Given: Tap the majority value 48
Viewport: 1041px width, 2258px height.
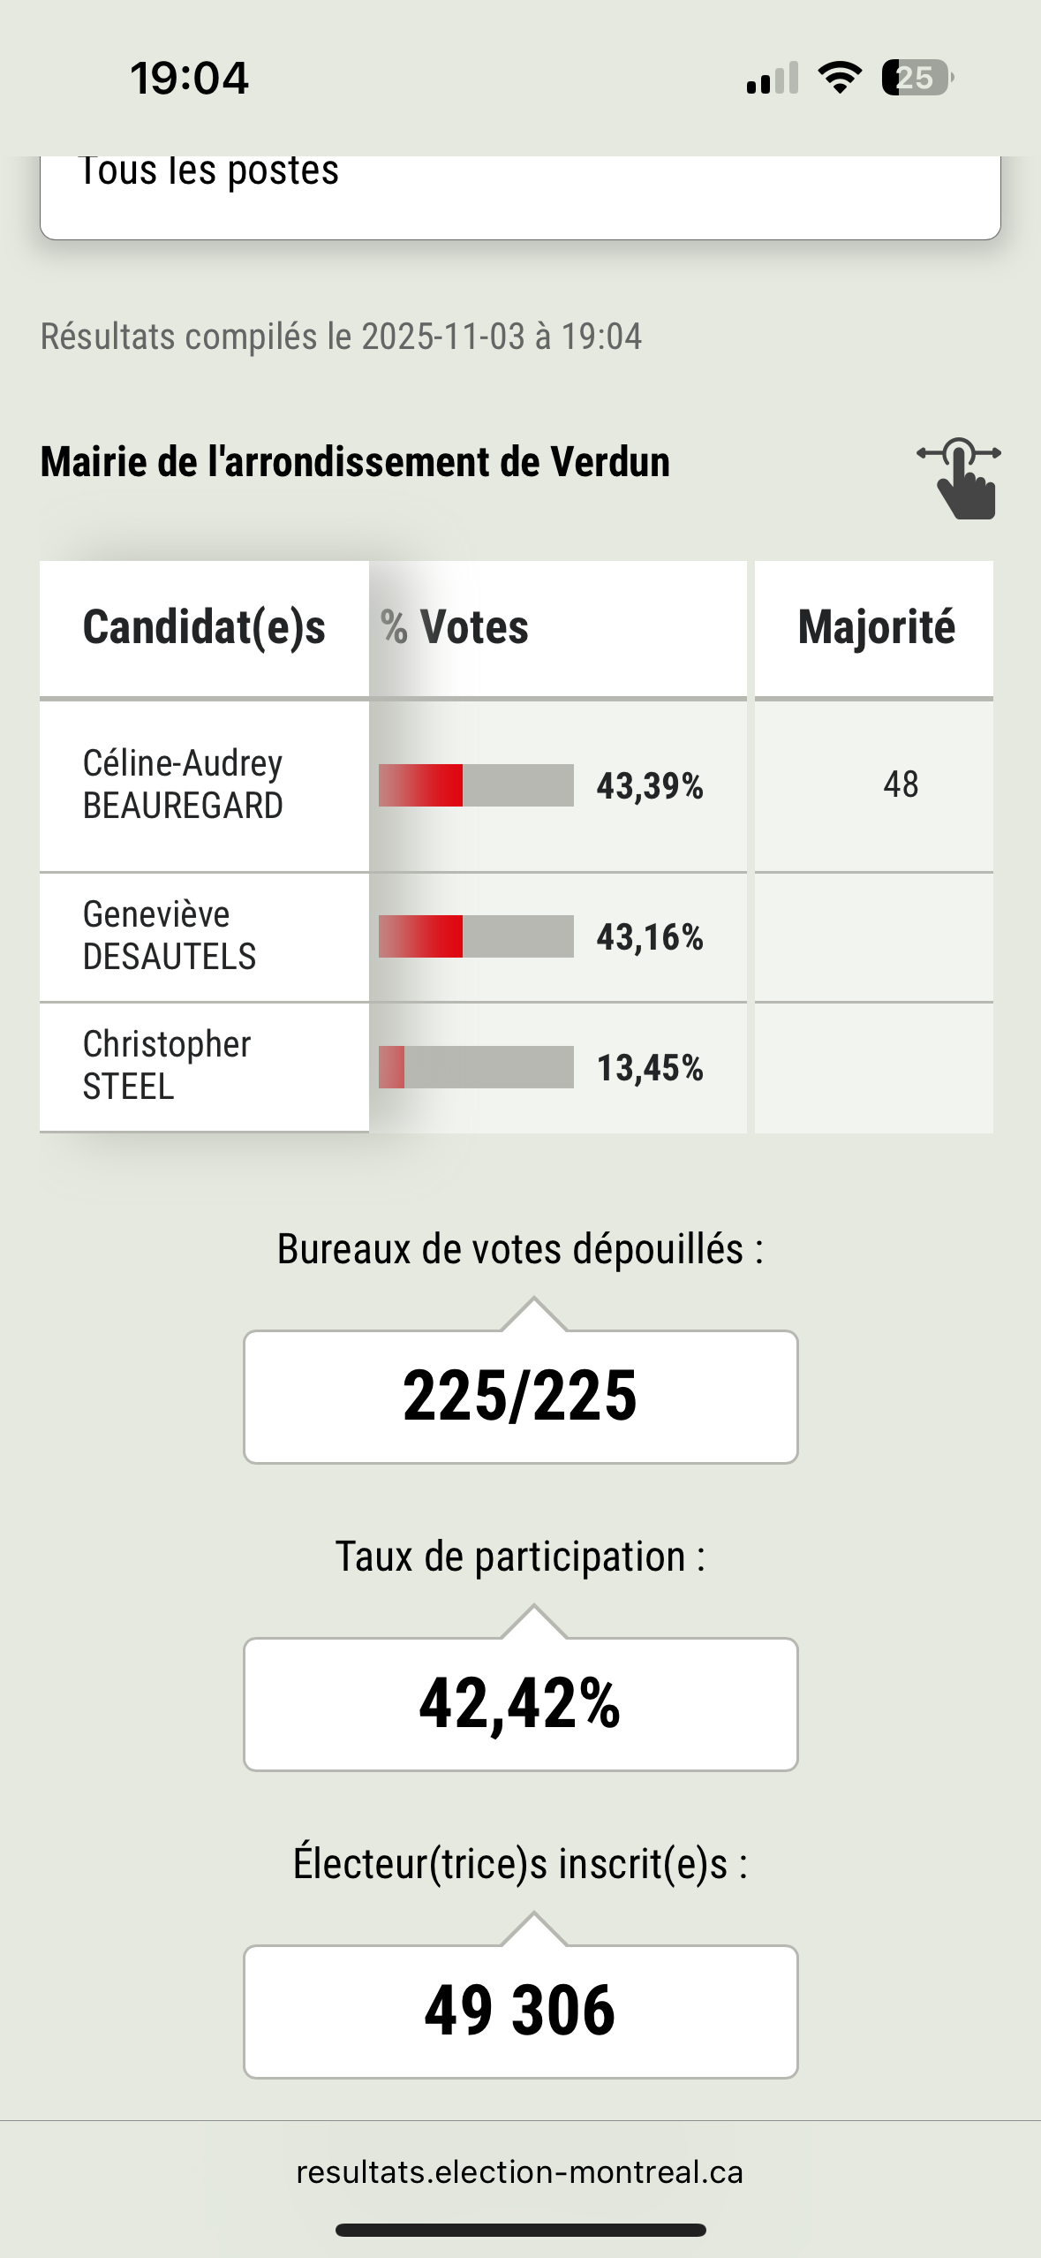Looking at the screenshot, I should (901, 784).
